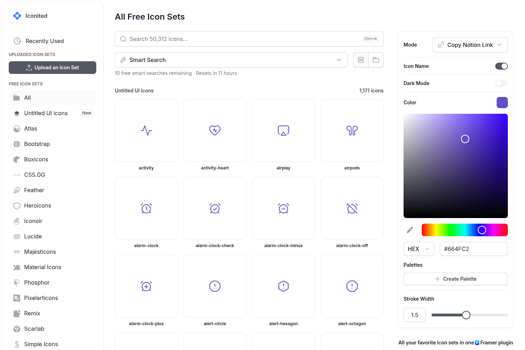This screenshot has width=525, height=350.
Task: Click the rainbow hue slider bar
Action: coord(464,230)
